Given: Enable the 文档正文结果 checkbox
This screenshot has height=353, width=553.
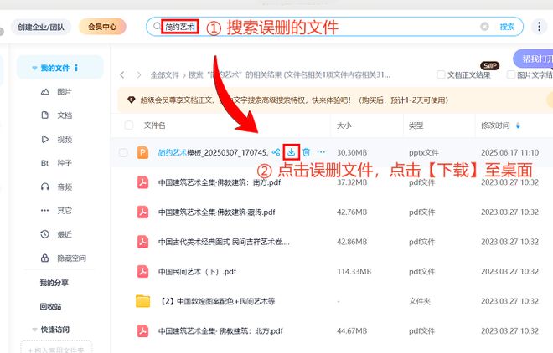Looking at the screenshot, I should [441, 74].
